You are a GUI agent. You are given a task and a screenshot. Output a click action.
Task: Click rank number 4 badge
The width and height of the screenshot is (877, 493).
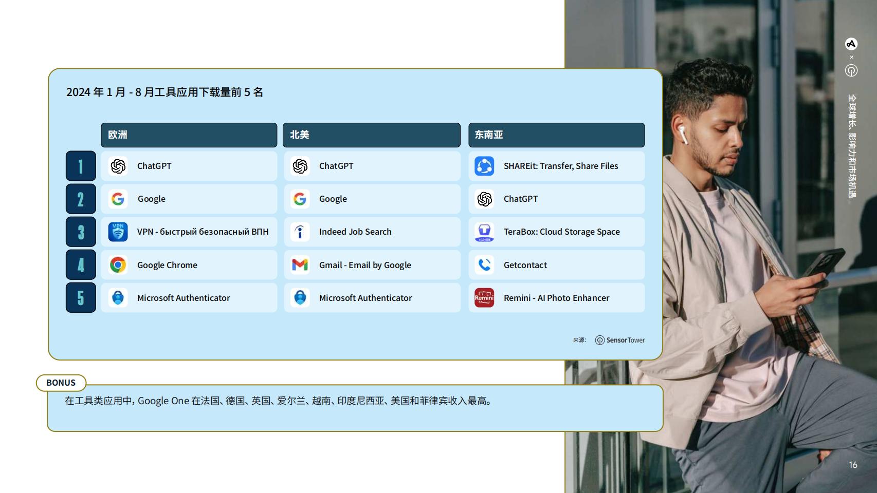pos(81,265)
